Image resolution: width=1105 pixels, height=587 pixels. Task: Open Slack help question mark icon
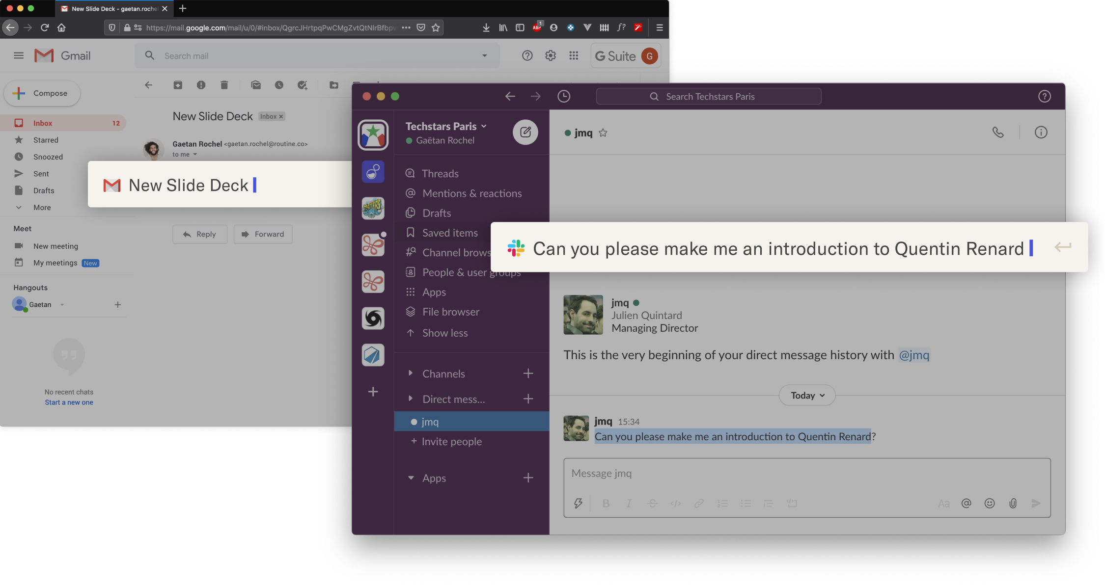coord(1044,96)
